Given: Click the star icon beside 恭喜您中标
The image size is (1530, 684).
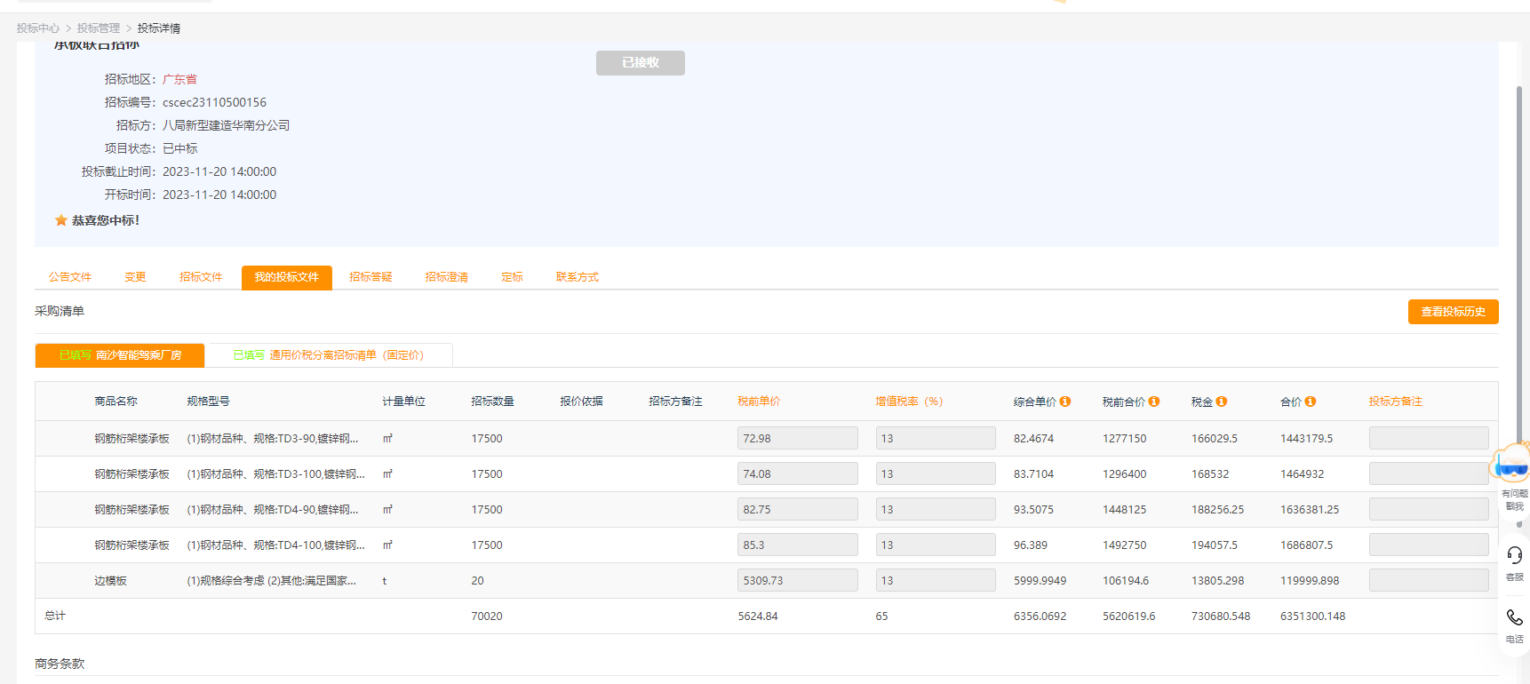Looking at the screenshot, I should [x=61, y=220].
